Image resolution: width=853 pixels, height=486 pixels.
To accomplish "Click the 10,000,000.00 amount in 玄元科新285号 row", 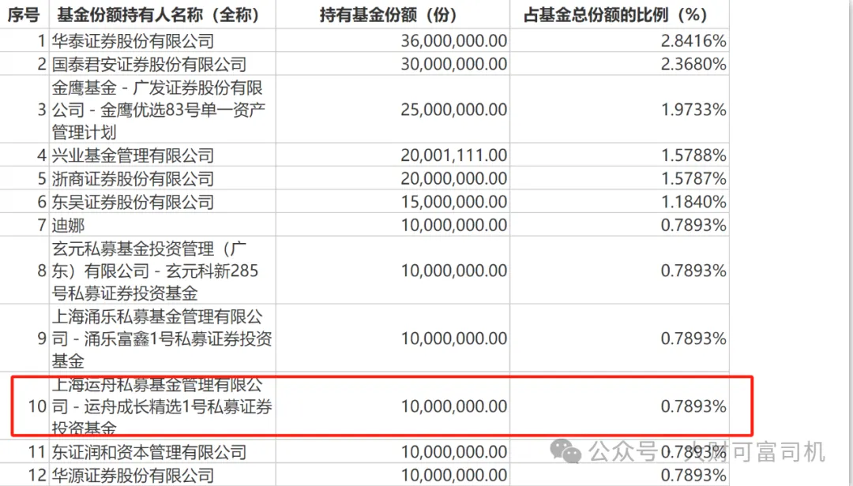I will pos(453,271).
